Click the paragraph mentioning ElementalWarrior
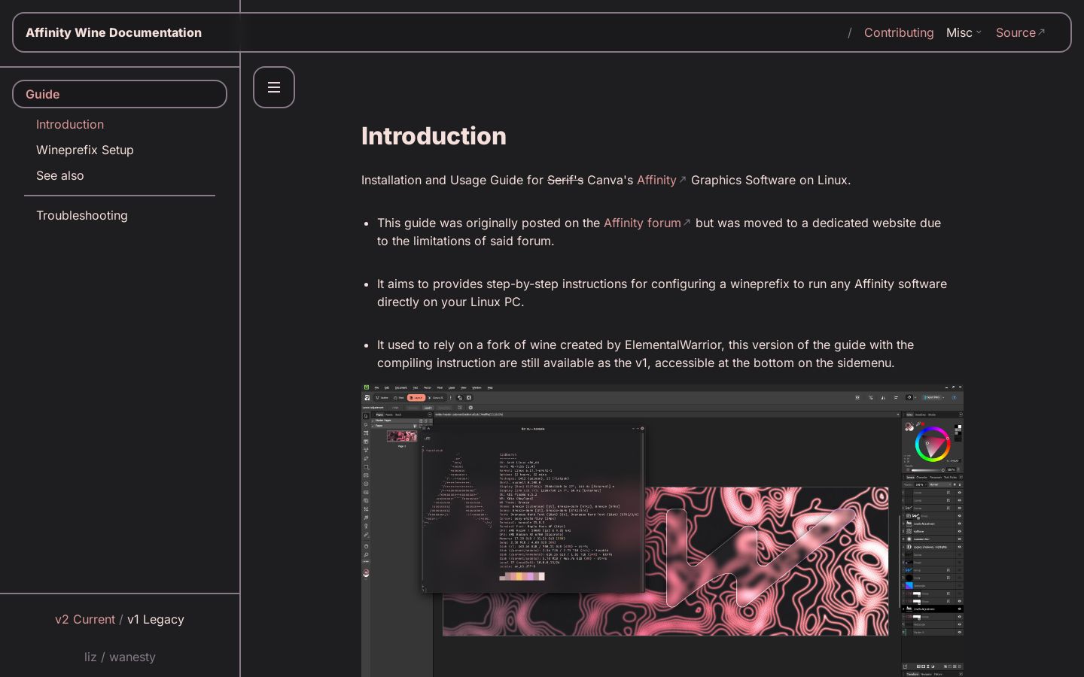The height and width of the screenshot is (677, 1084). [x=646, y=354]
